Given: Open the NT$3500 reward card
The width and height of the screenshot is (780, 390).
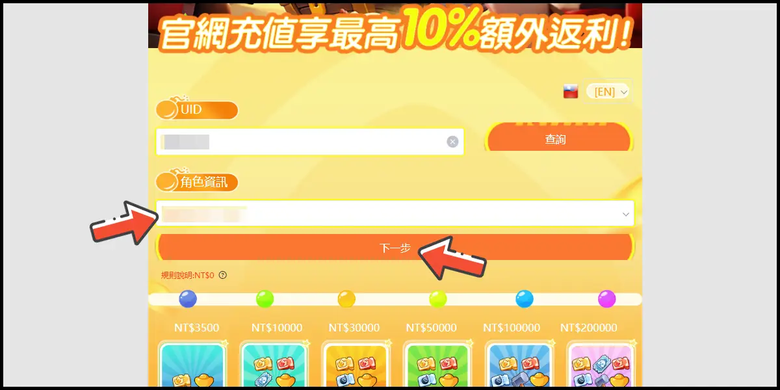Looking at the screenshot, I should pos(192,364).
